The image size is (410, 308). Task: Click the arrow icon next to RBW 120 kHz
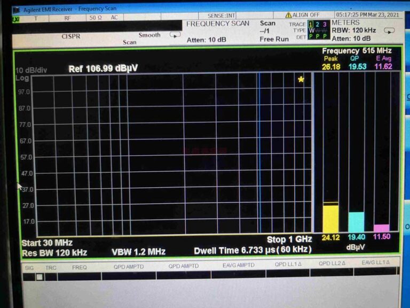(389, 30)
